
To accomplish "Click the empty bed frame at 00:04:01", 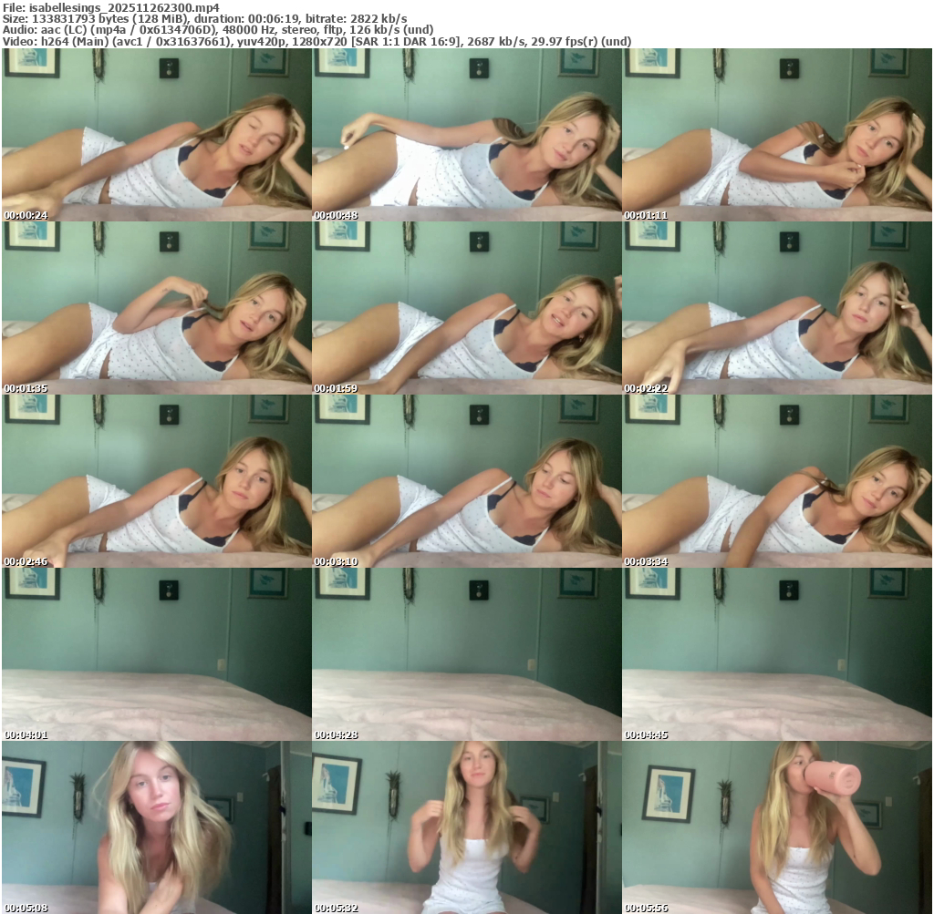I will click(157, 654).
